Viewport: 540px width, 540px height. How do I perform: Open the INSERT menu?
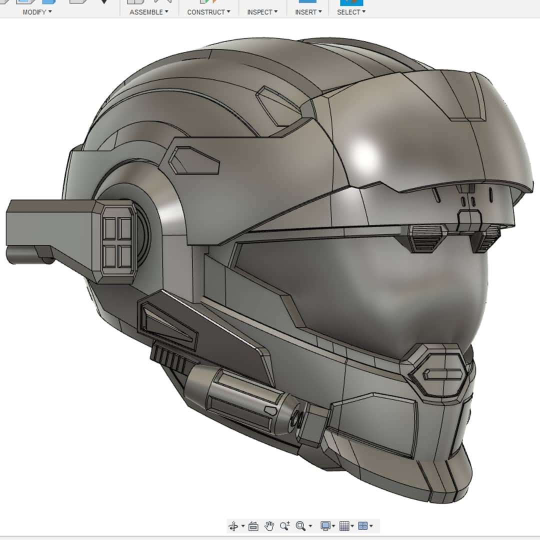[x=308, y=12]
